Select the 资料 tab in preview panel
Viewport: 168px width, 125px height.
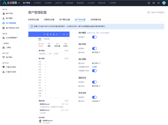(x=40, y=39)
